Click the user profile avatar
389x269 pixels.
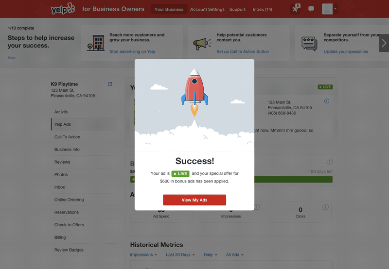[x=327, y=9]
